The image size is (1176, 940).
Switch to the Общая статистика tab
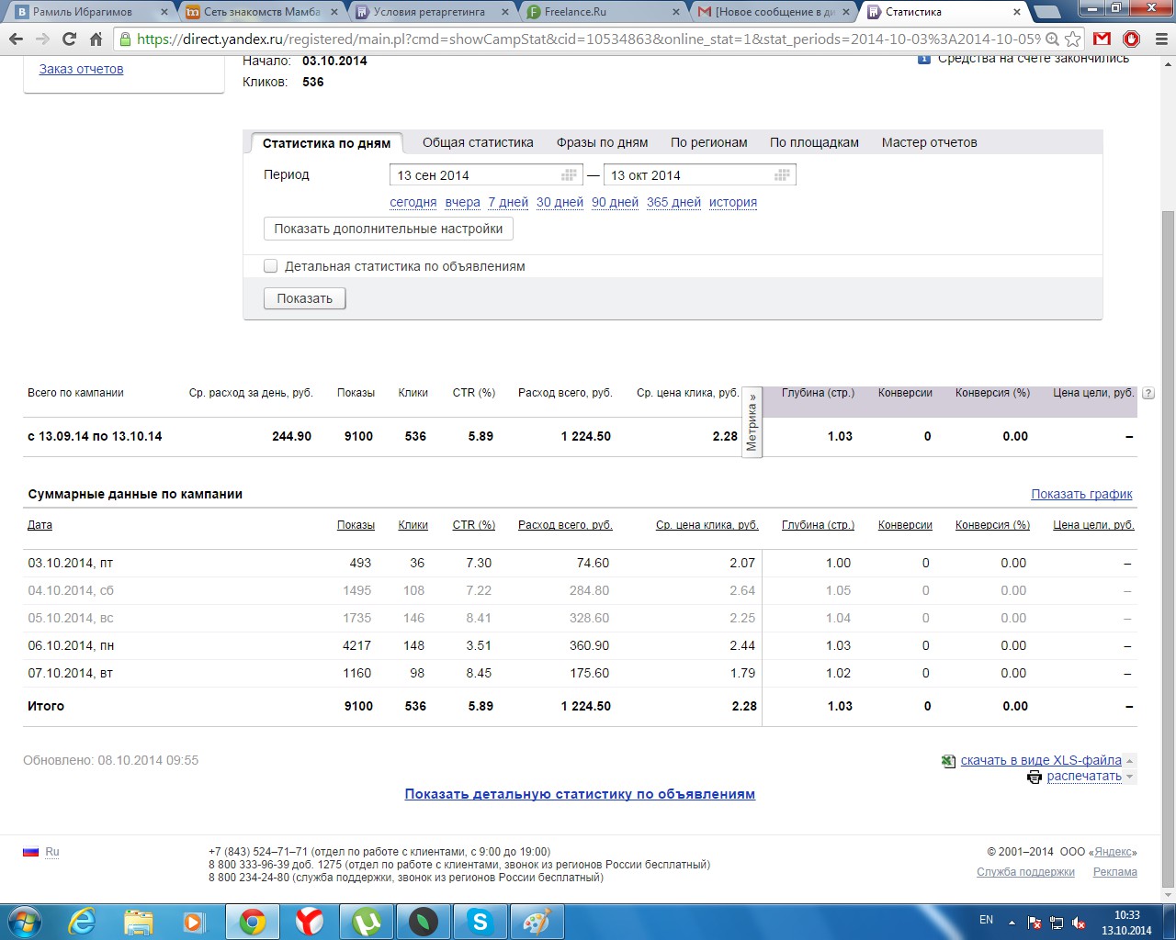click(478, 143)
